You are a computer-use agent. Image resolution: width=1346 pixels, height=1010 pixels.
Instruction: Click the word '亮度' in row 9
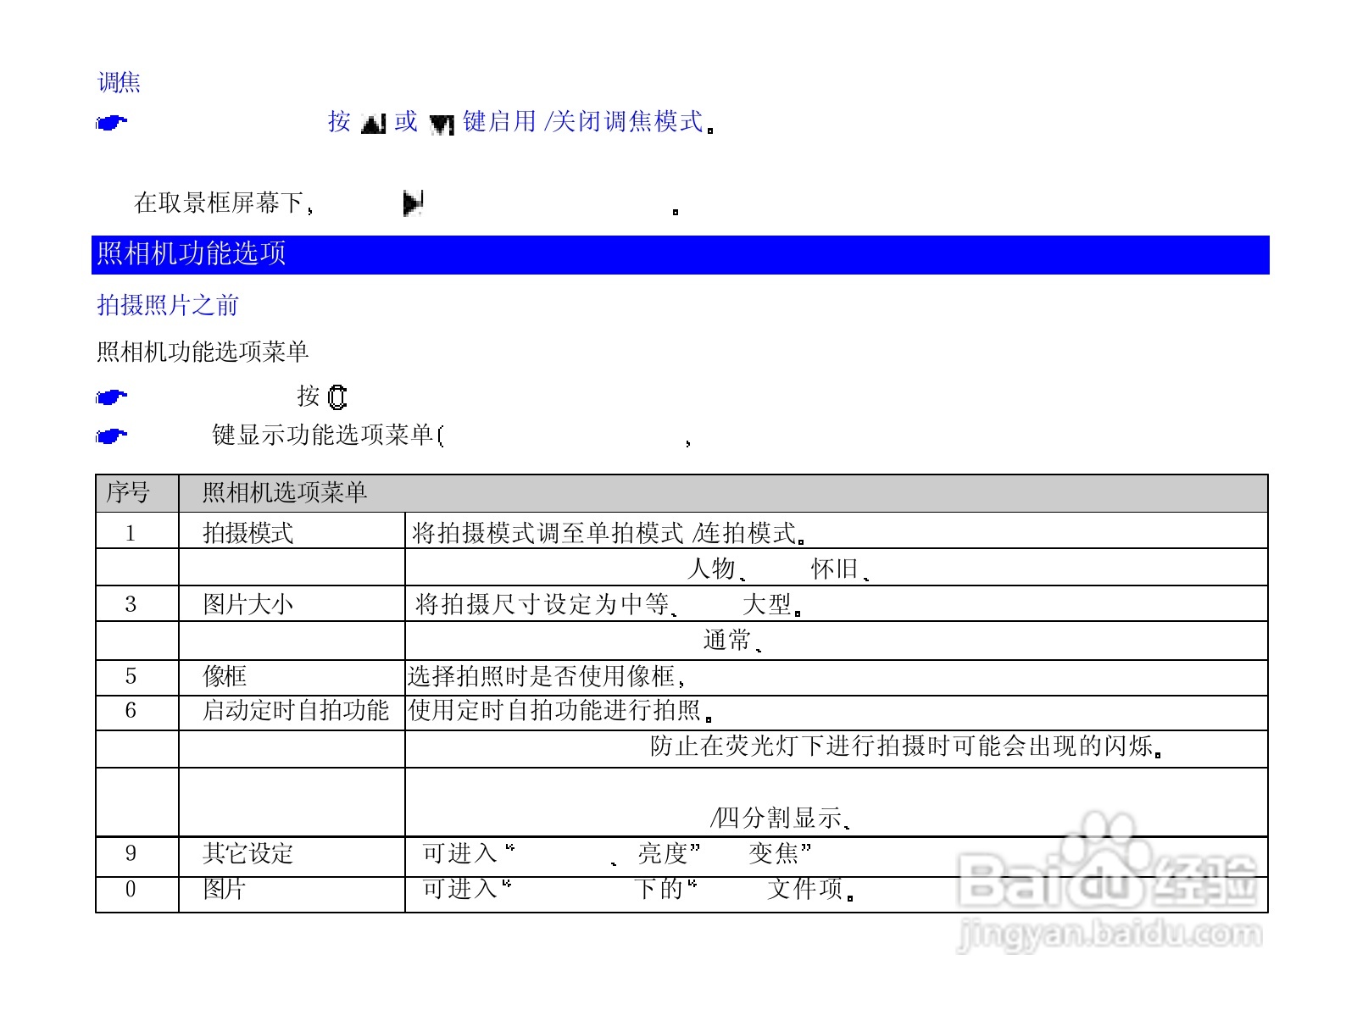662,853
